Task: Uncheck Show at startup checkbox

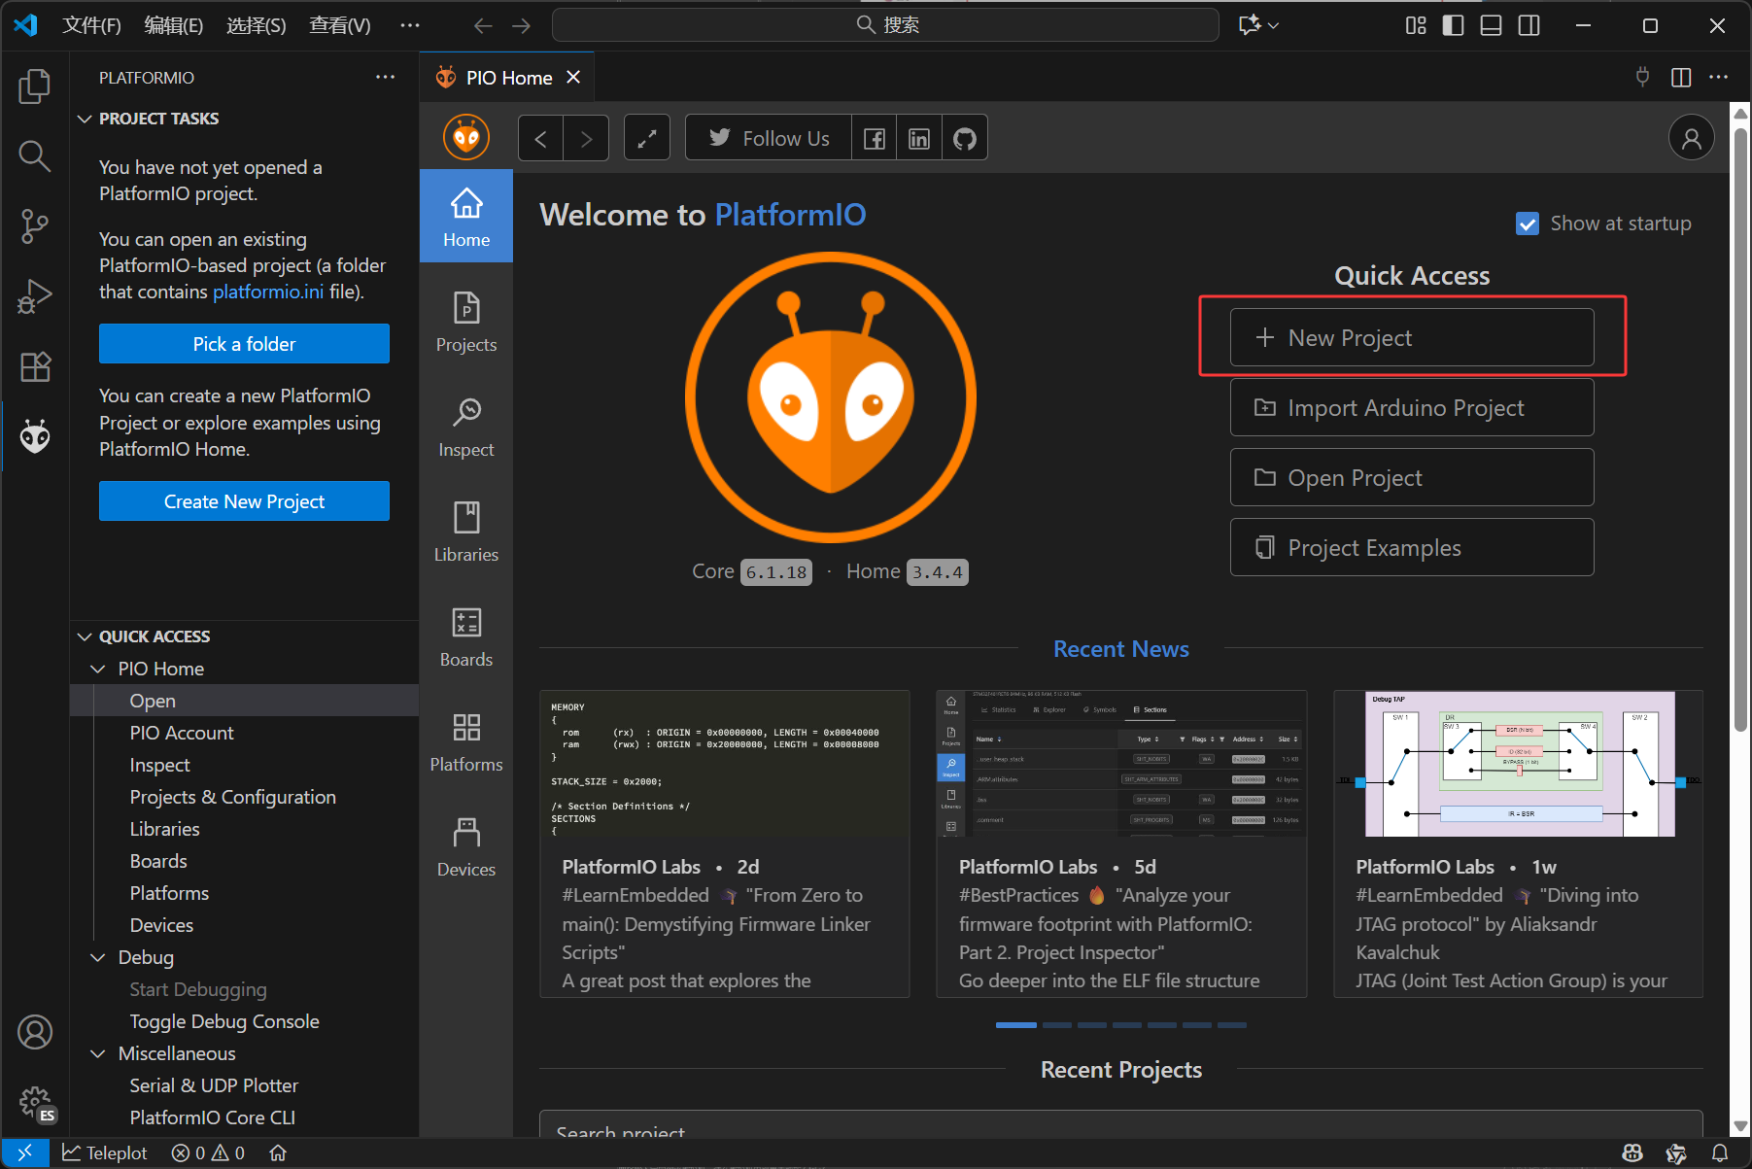Action: 1528,223
